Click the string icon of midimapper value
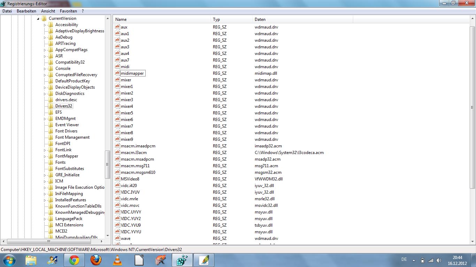This screenshot has height=267, width=476. coord(117,73)
